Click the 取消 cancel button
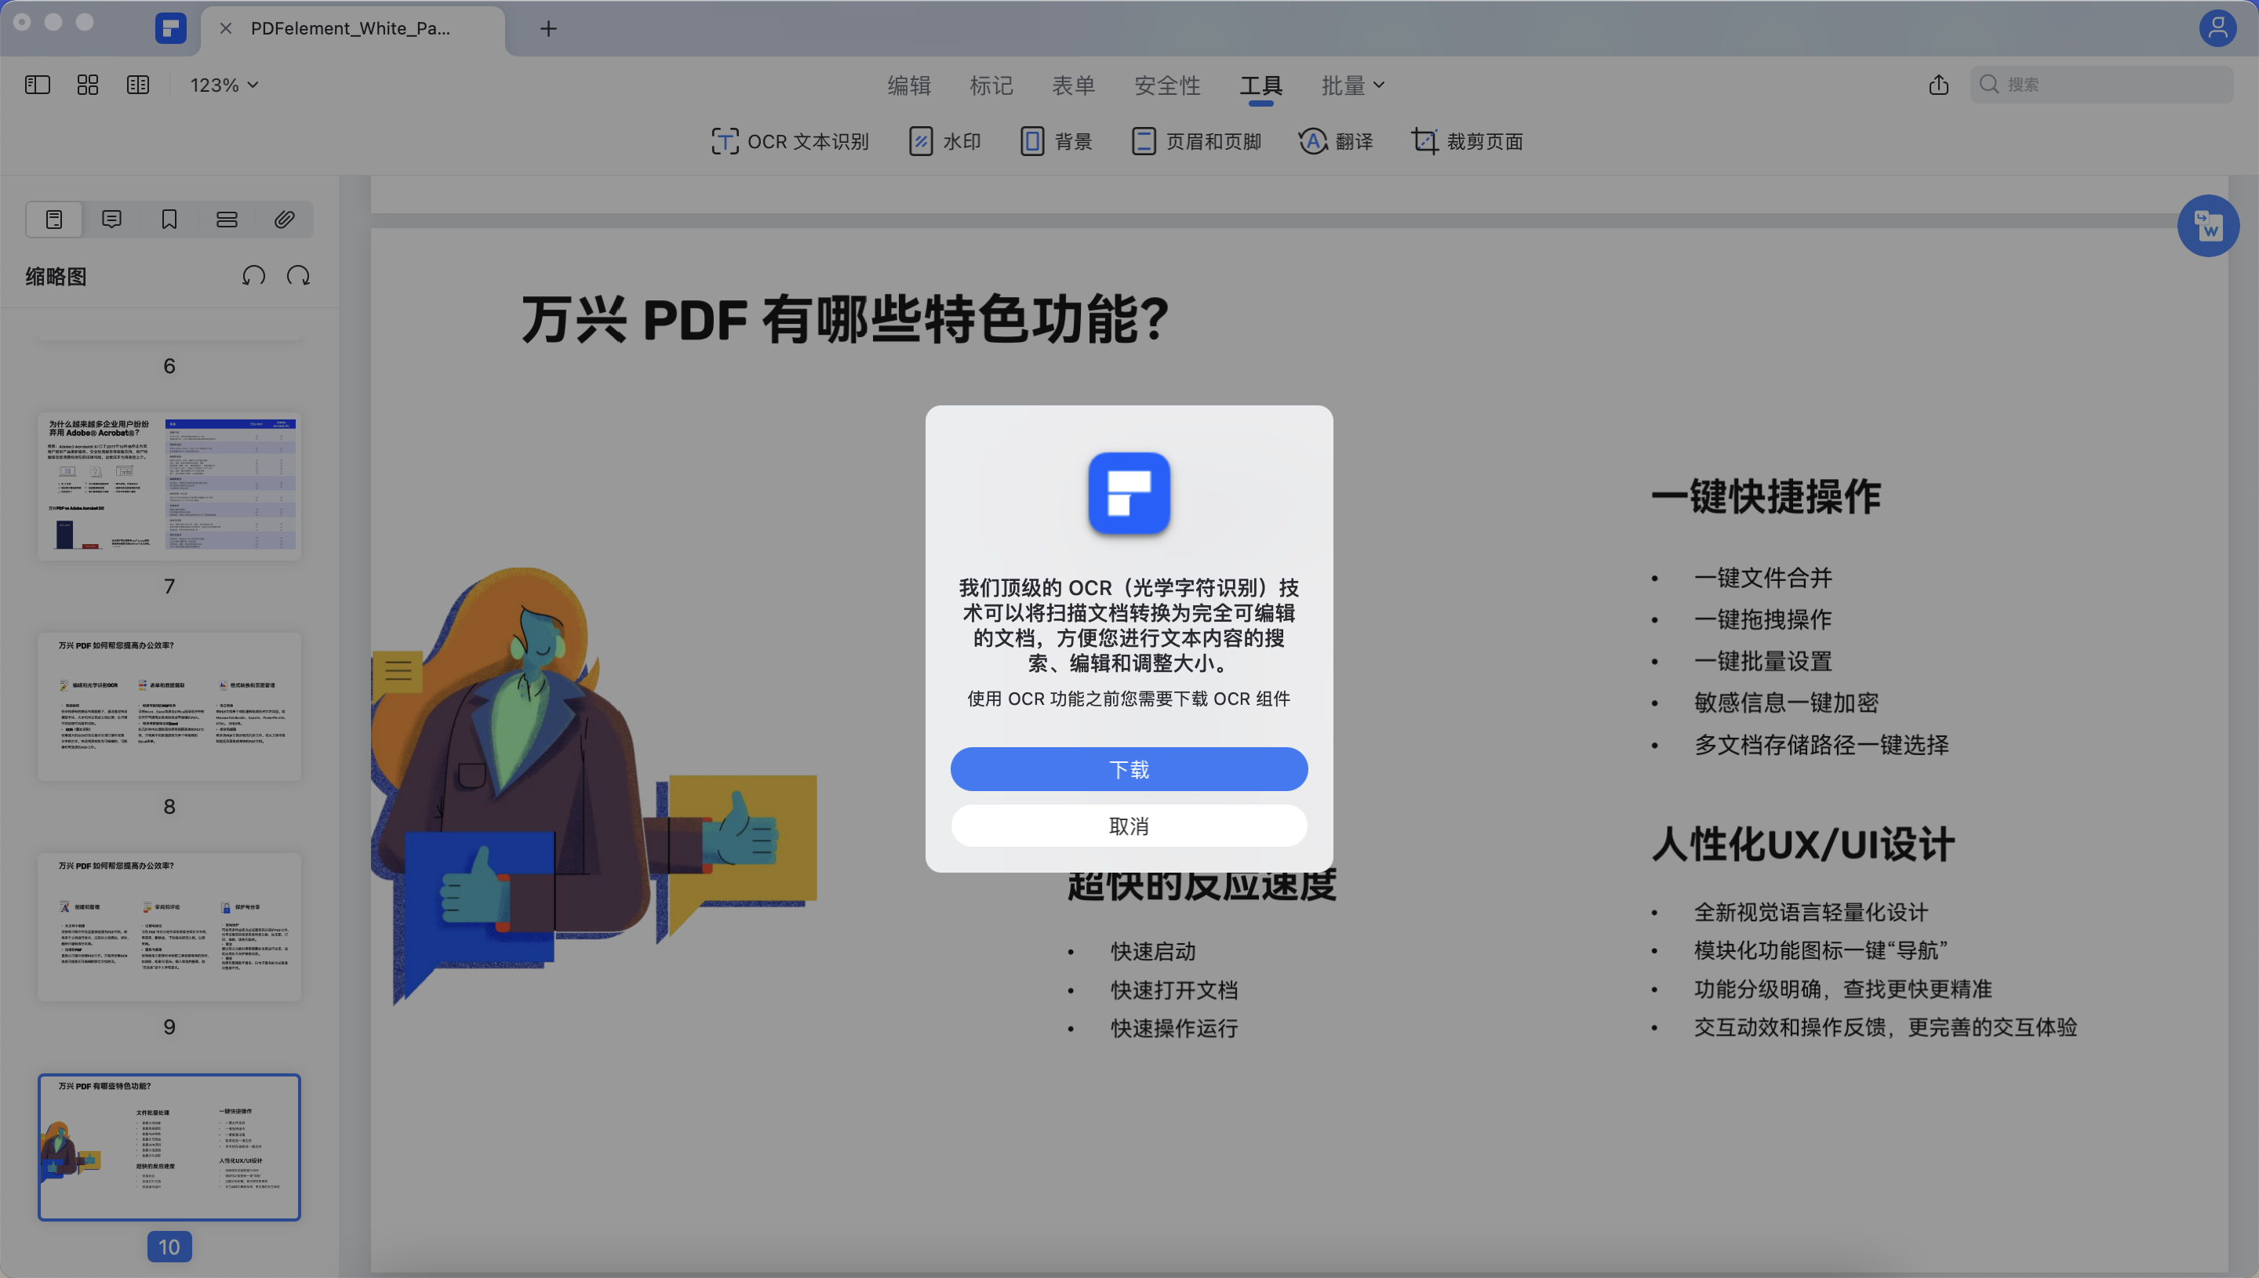This screenshot has height=1278, width=2259. (1129, 825)
